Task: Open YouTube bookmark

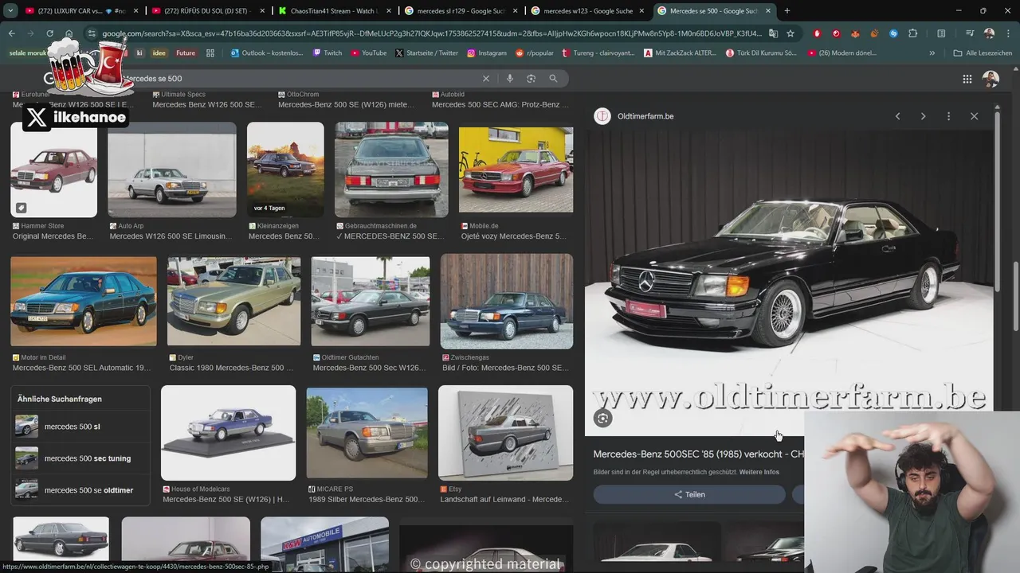Action: [368, 53]
